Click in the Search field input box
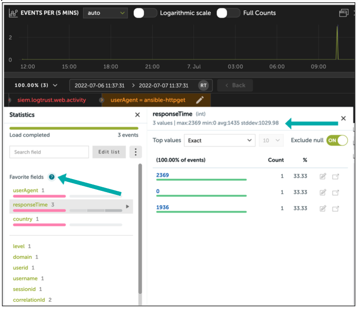 coord(49,152)
